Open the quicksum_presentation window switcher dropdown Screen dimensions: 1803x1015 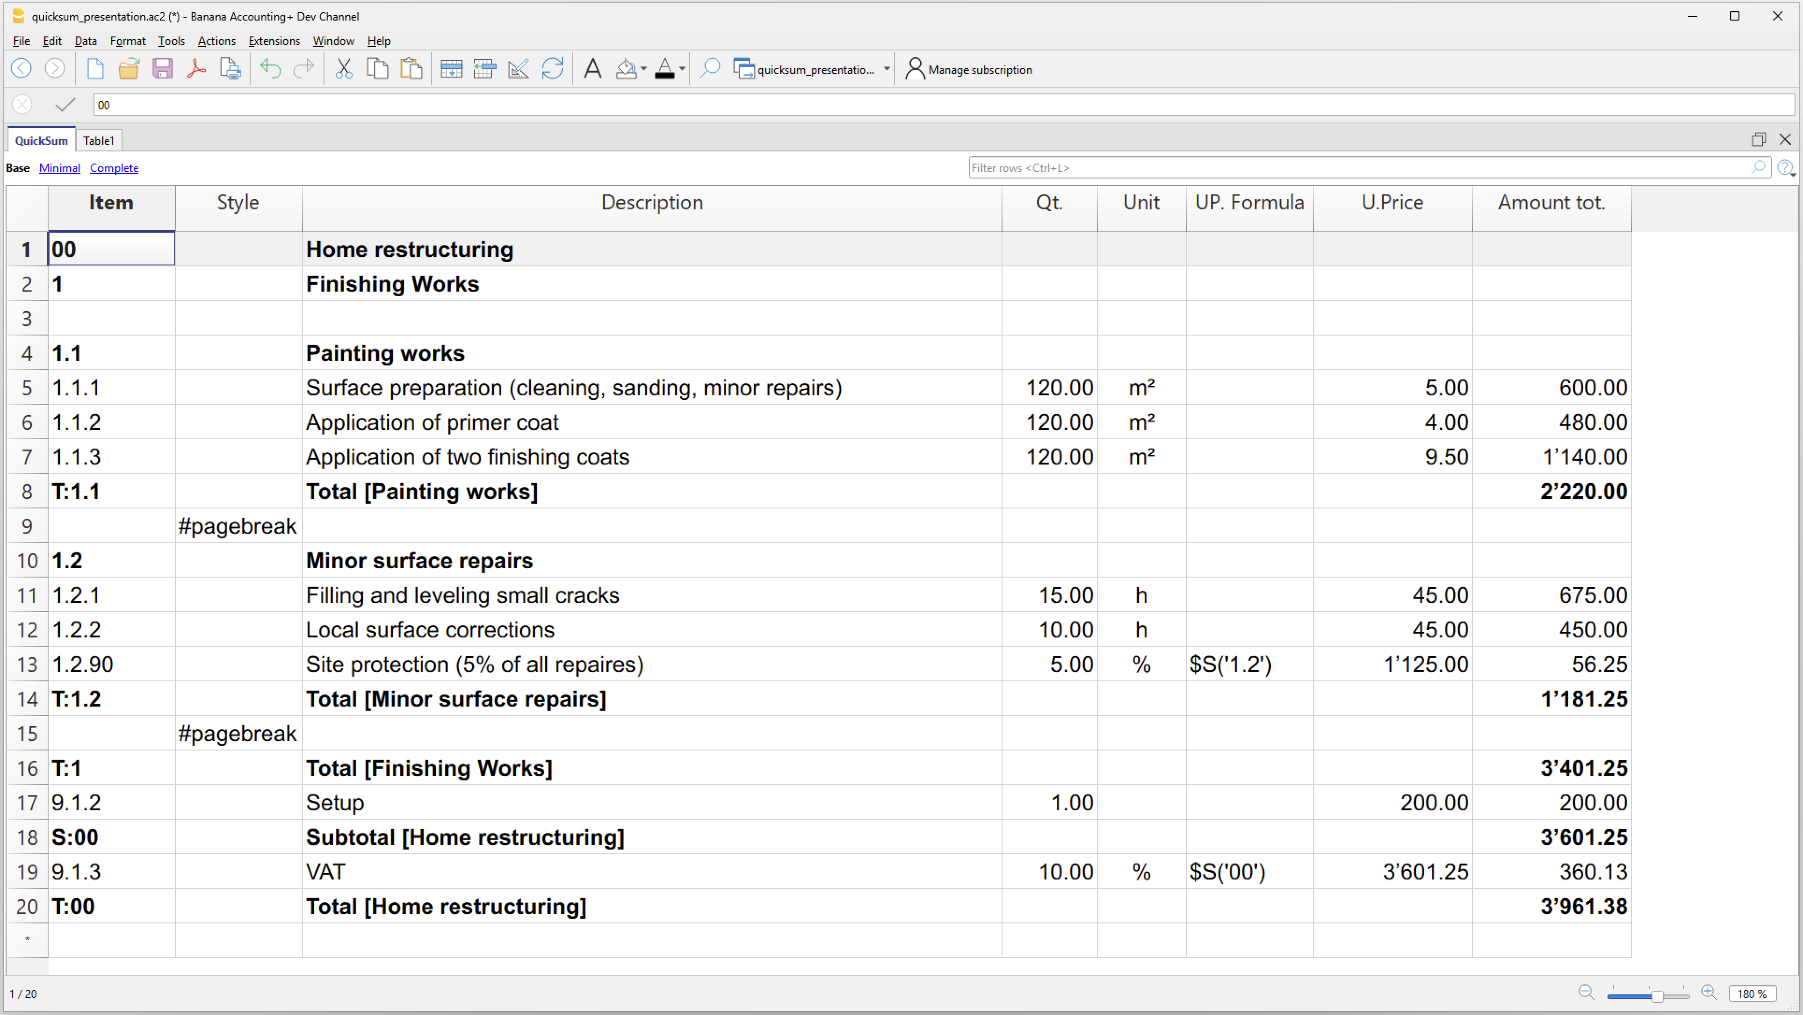click(x=886, y=69)
